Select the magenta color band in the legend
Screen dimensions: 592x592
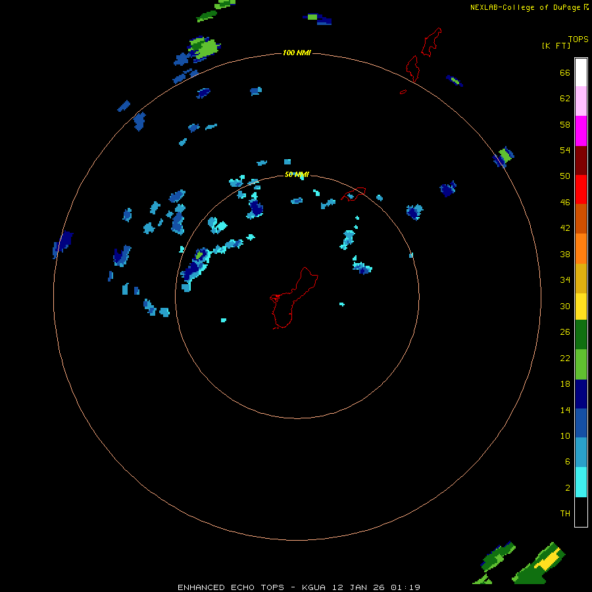[x=581, y=131]
